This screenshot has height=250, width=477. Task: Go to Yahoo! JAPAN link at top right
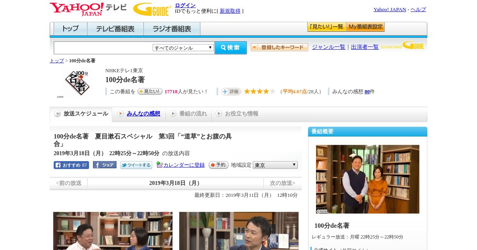(x=390, y=10)
